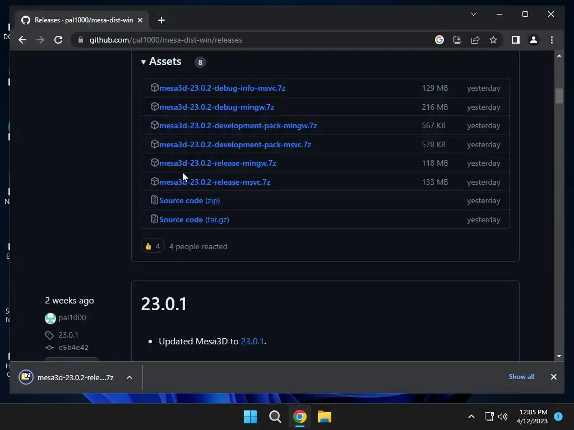This screenshot has height=430, width=574.
Task: Share this page using share icon
Action: 475,40
